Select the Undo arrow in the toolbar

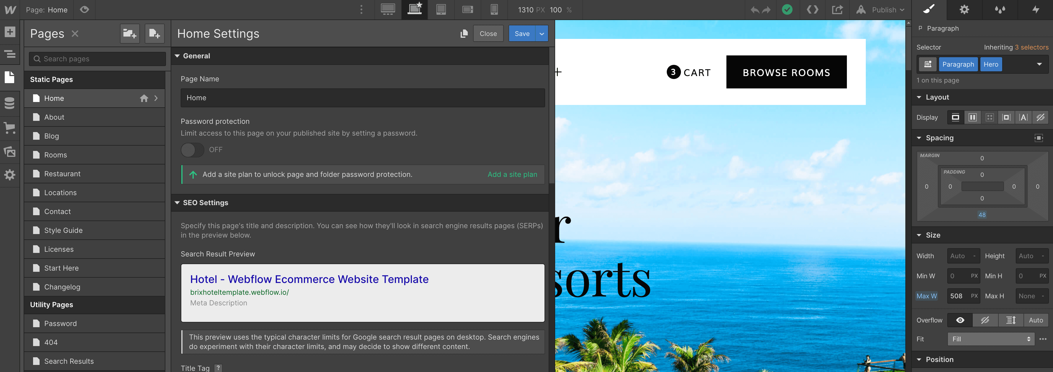[x=754, y=9]
